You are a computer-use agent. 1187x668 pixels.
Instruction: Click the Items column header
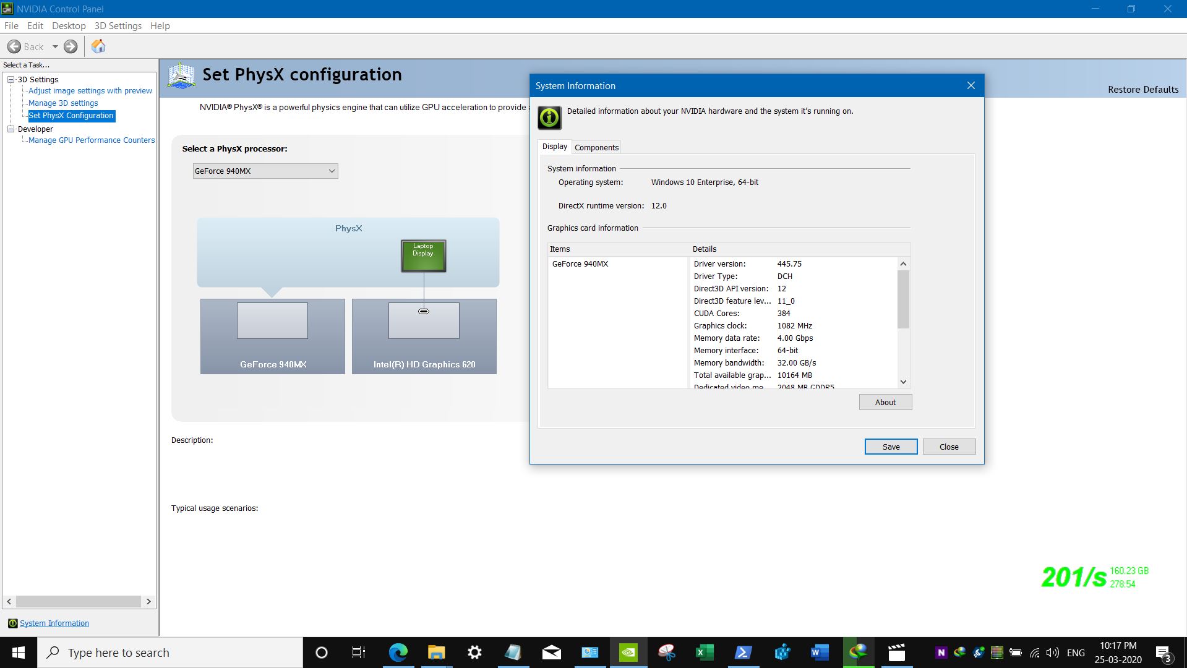(x=618, y=249)
